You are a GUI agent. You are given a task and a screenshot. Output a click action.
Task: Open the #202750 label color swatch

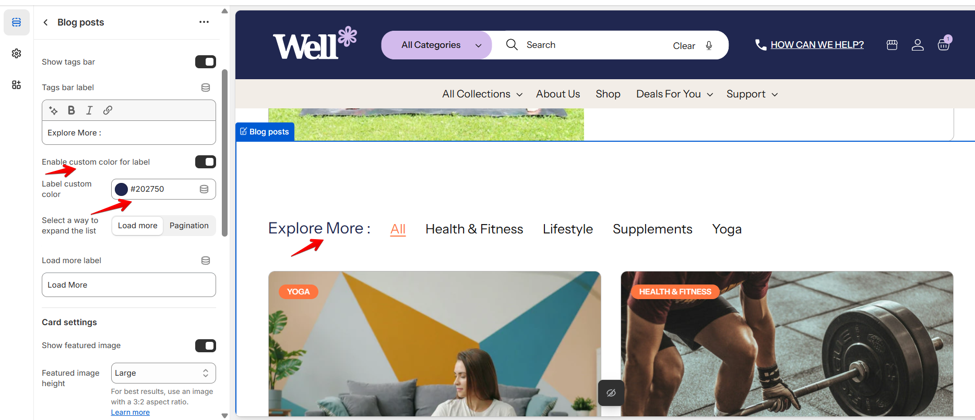121,189
